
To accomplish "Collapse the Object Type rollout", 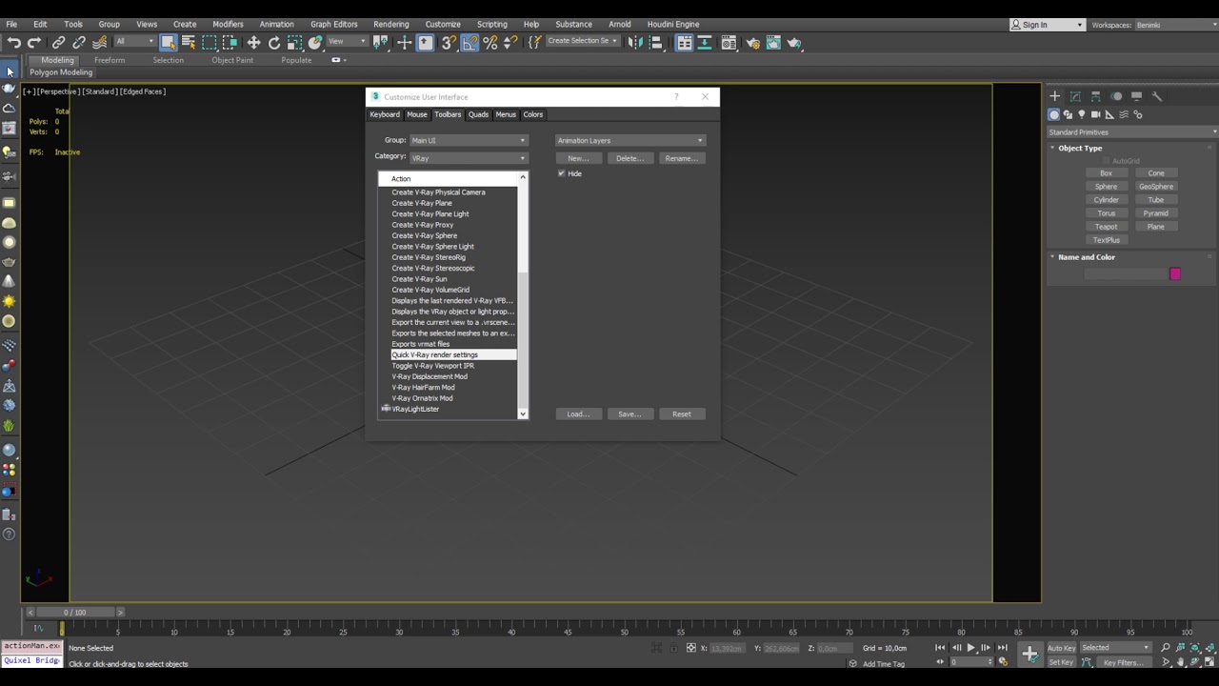I will tap(1080, 149).
